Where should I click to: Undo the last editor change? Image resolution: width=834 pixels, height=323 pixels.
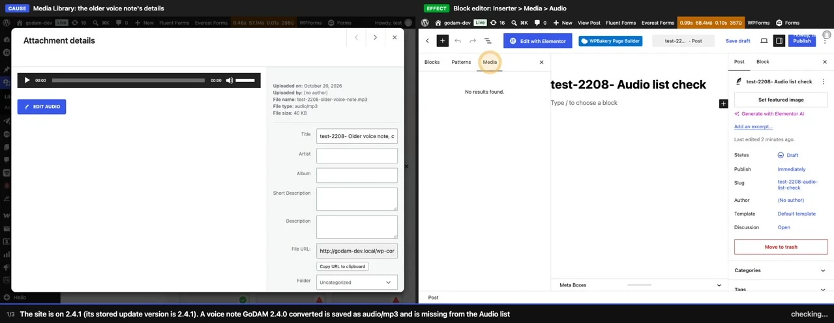coord(458,40)
